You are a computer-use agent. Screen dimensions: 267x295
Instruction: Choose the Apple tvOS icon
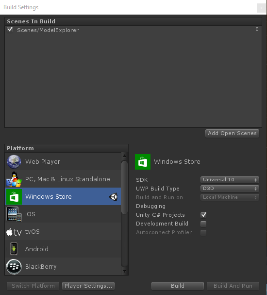[14, 232]
